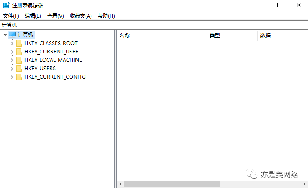Click the HKEY_USERS folder icon

(19, 69)
